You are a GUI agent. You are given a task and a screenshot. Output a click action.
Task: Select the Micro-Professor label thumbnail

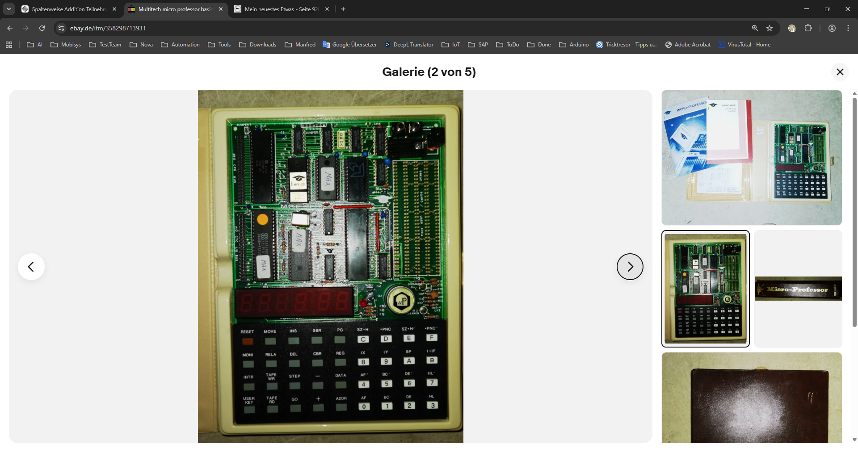pos(798,289)
